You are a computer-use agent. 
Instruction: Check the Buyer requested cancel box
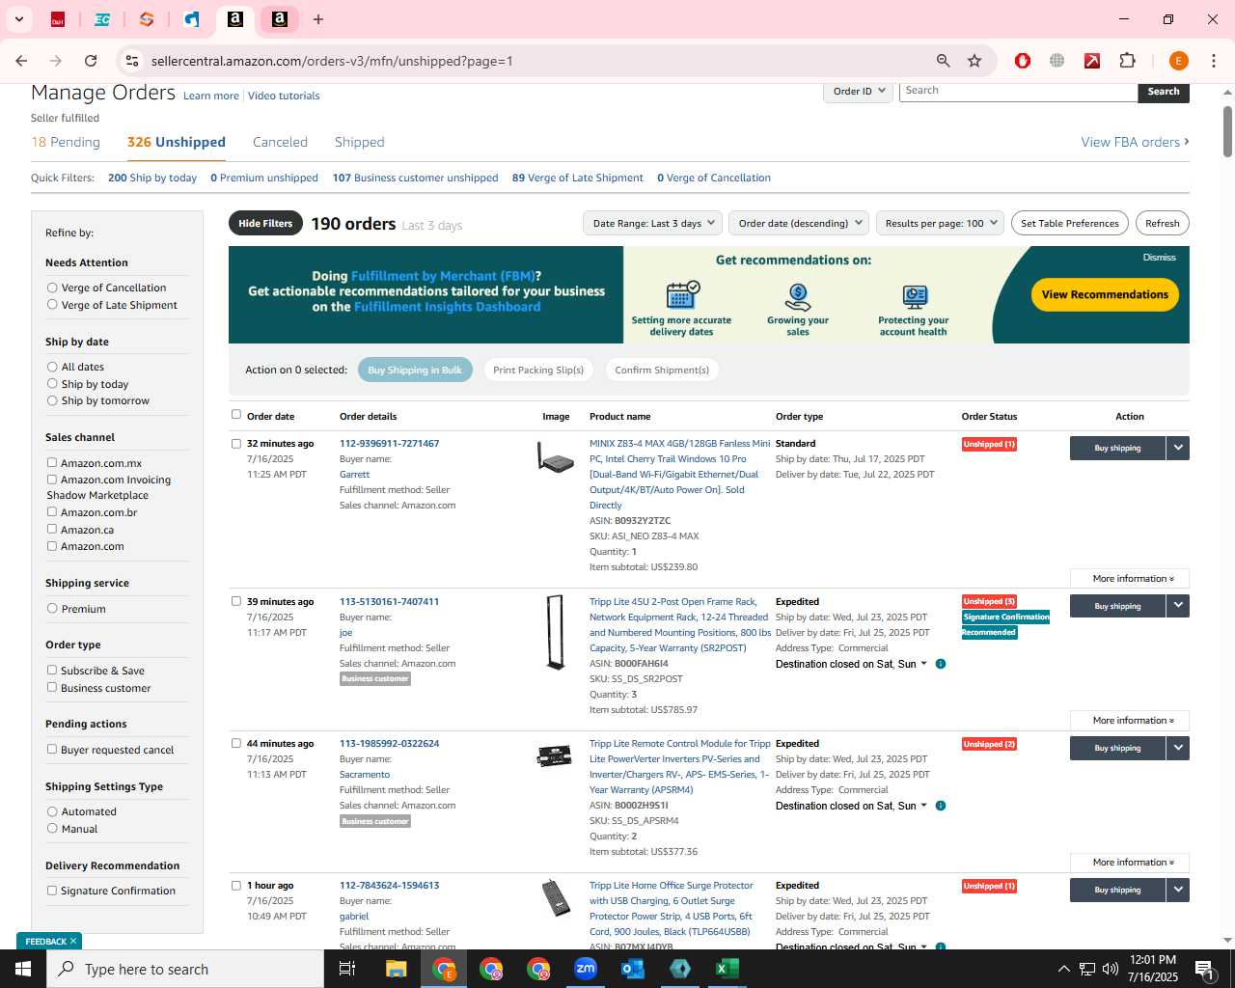[x=52, y=750]
